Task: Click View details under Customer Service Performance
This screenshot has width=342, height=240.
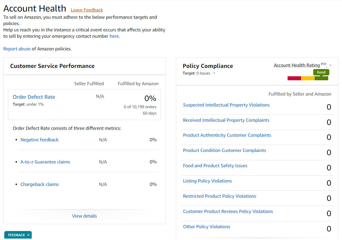Action: pos(84,216)
